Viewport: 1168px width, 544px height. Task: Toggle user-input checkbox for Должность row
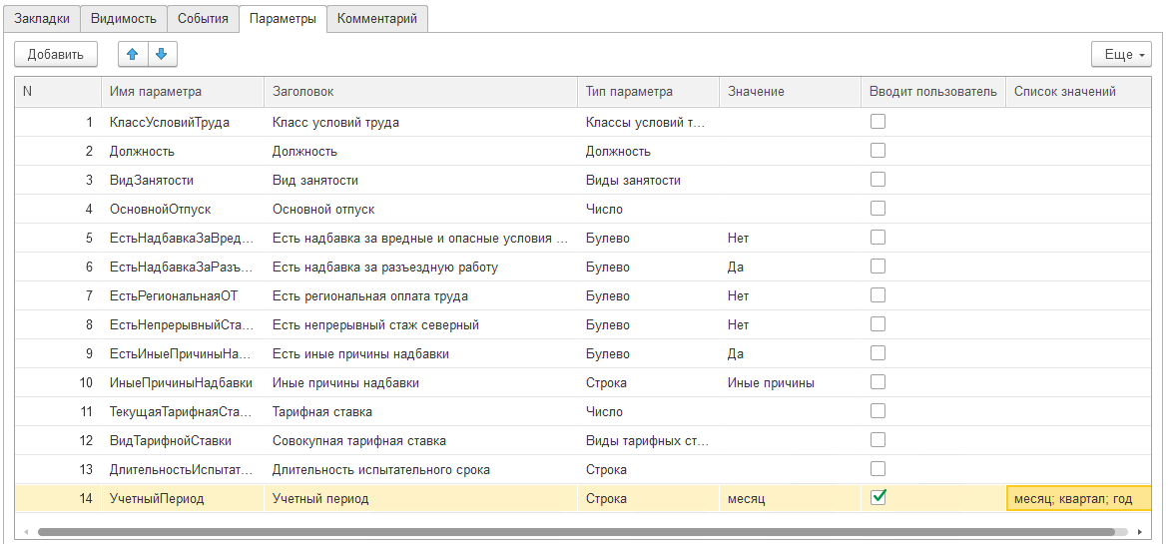[878, 151]
